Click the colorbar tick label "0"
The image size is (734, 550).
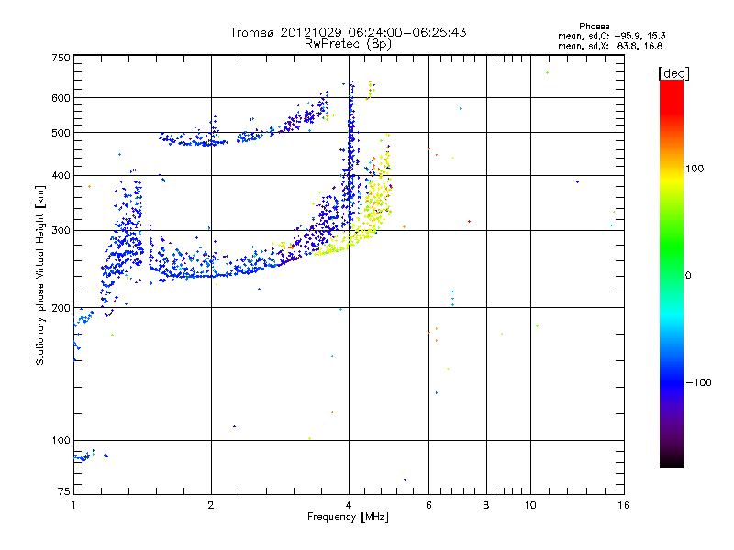coord(688,276)
